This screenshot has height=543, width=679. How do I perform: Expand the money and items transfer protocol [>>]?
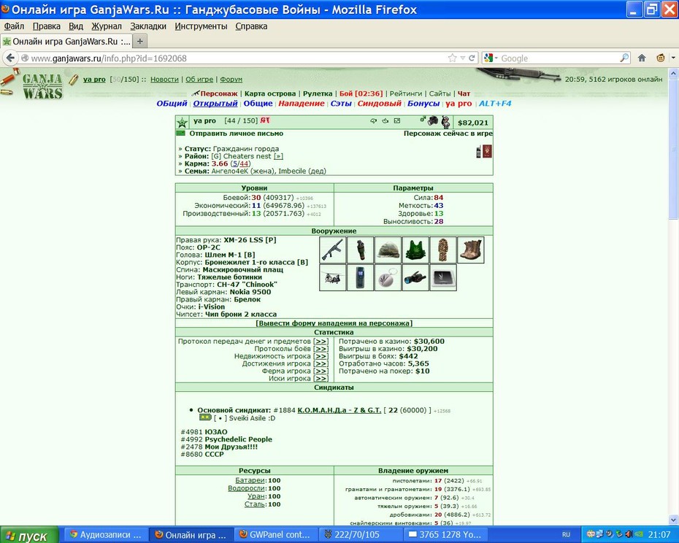[321, 342]
